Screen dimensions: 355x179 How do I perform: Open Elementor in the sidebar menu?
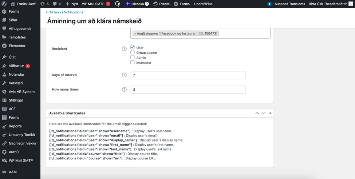[x=17, y=46]
